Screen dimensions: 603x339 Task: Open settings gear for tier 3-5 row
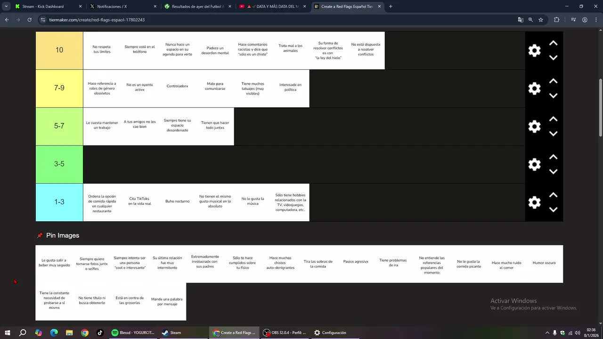[534, 164]
